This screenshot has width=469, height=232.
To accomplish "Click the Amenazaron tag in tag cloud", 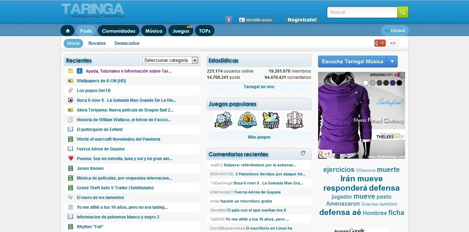I will [342, 204].
